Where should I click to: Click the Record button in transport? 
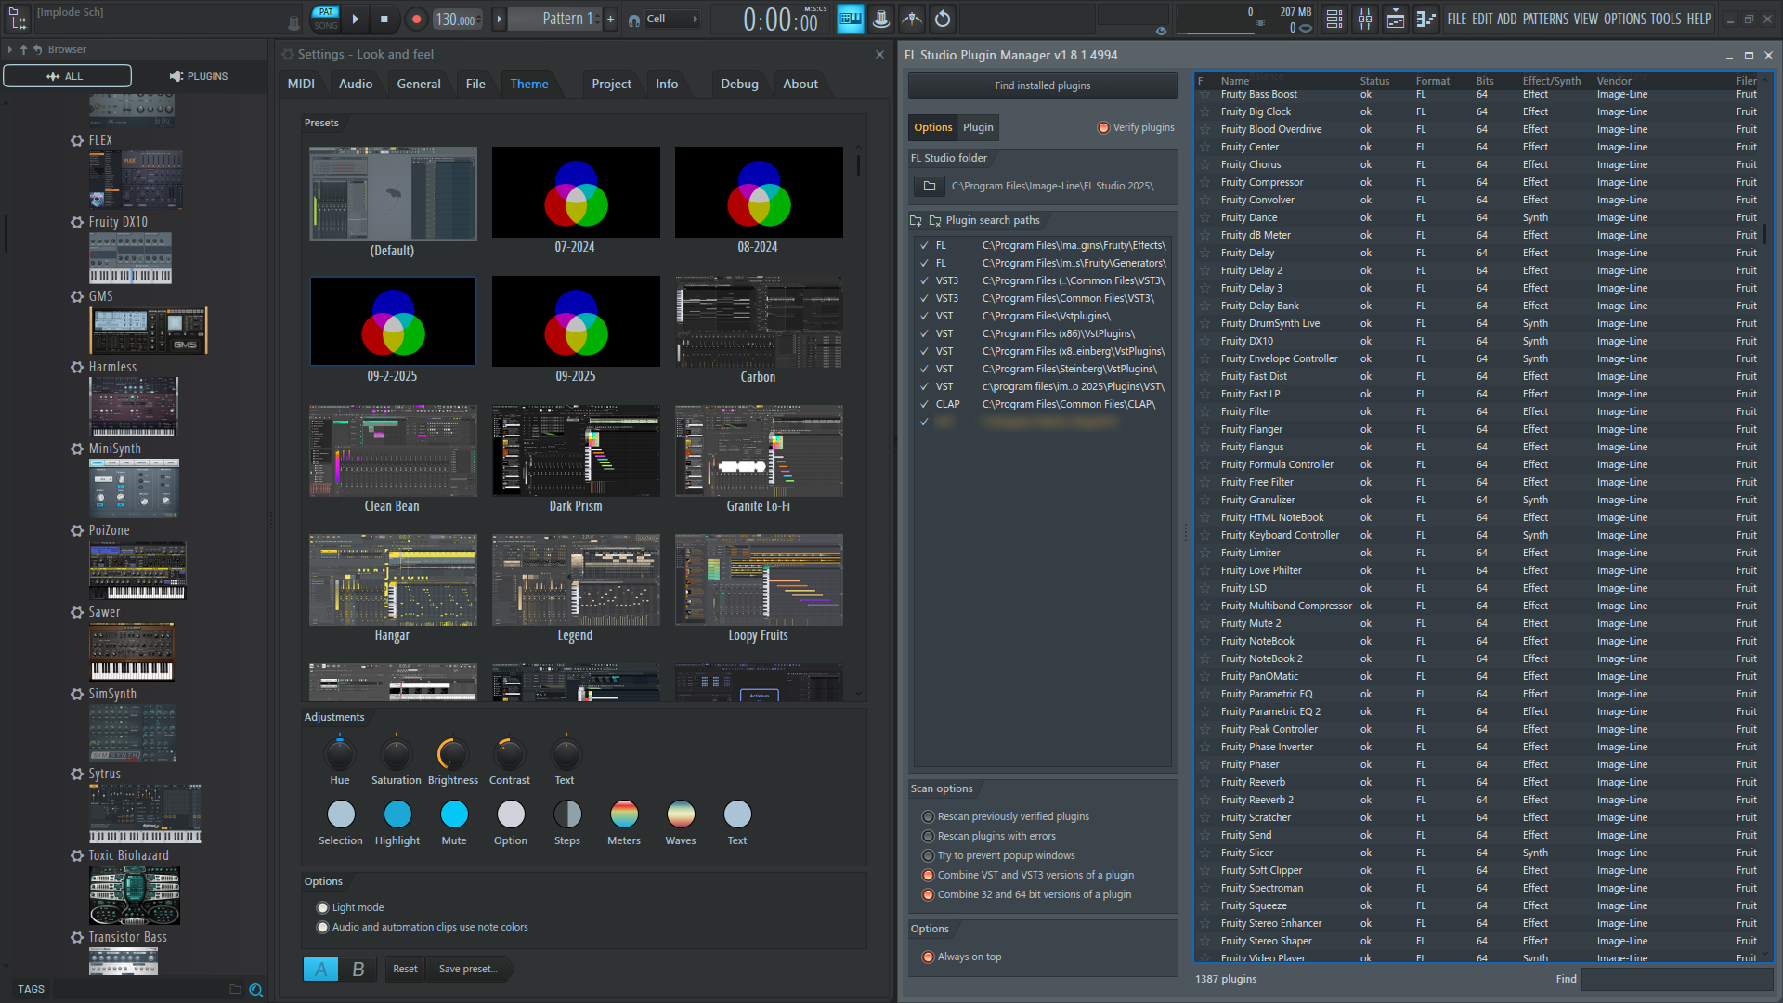coord(416,19)
